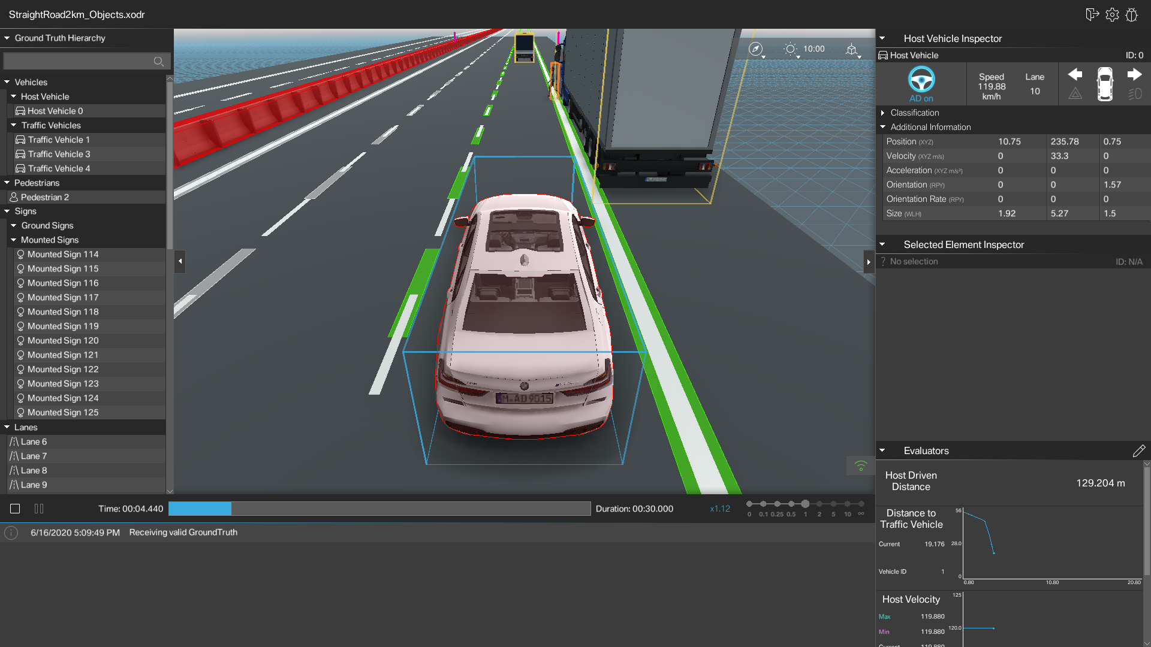Select the Evaluators panel header
1151x647 pixels.
coord(926,451)
